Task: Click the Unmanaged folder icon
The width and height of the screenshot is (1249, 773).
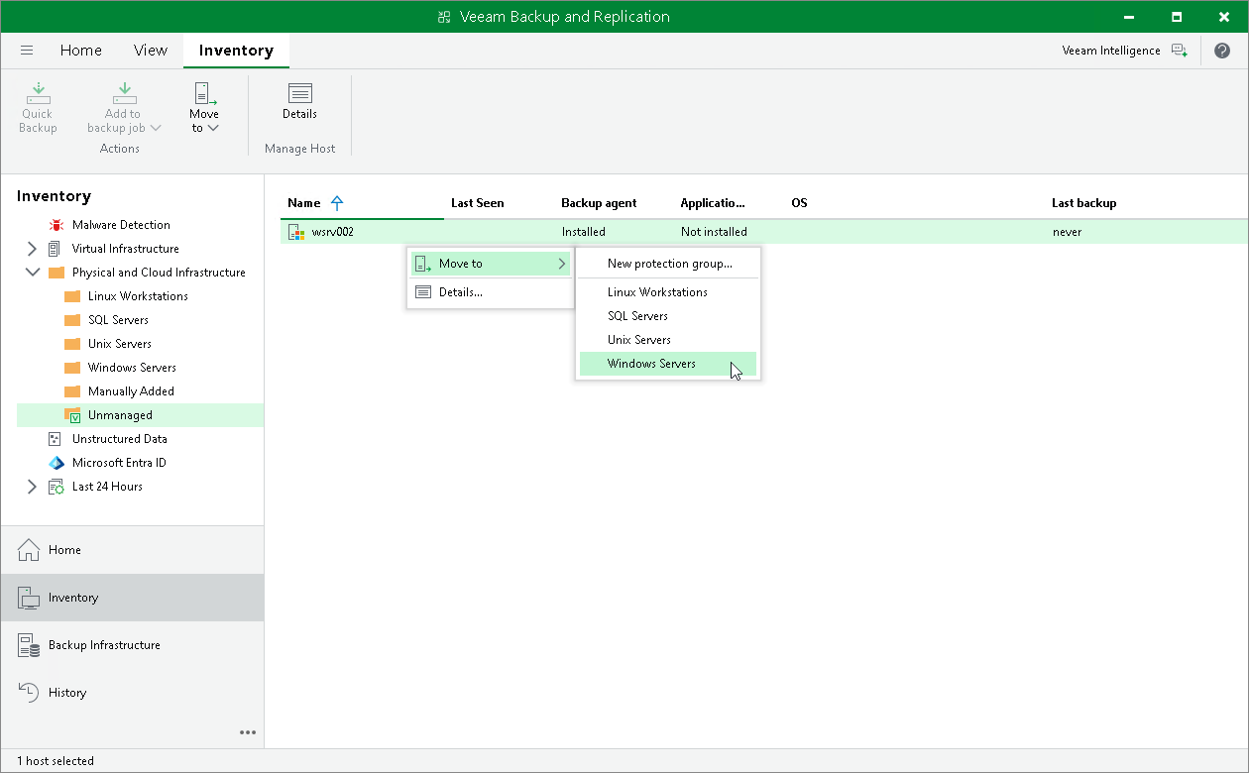Action: (72, 415)
